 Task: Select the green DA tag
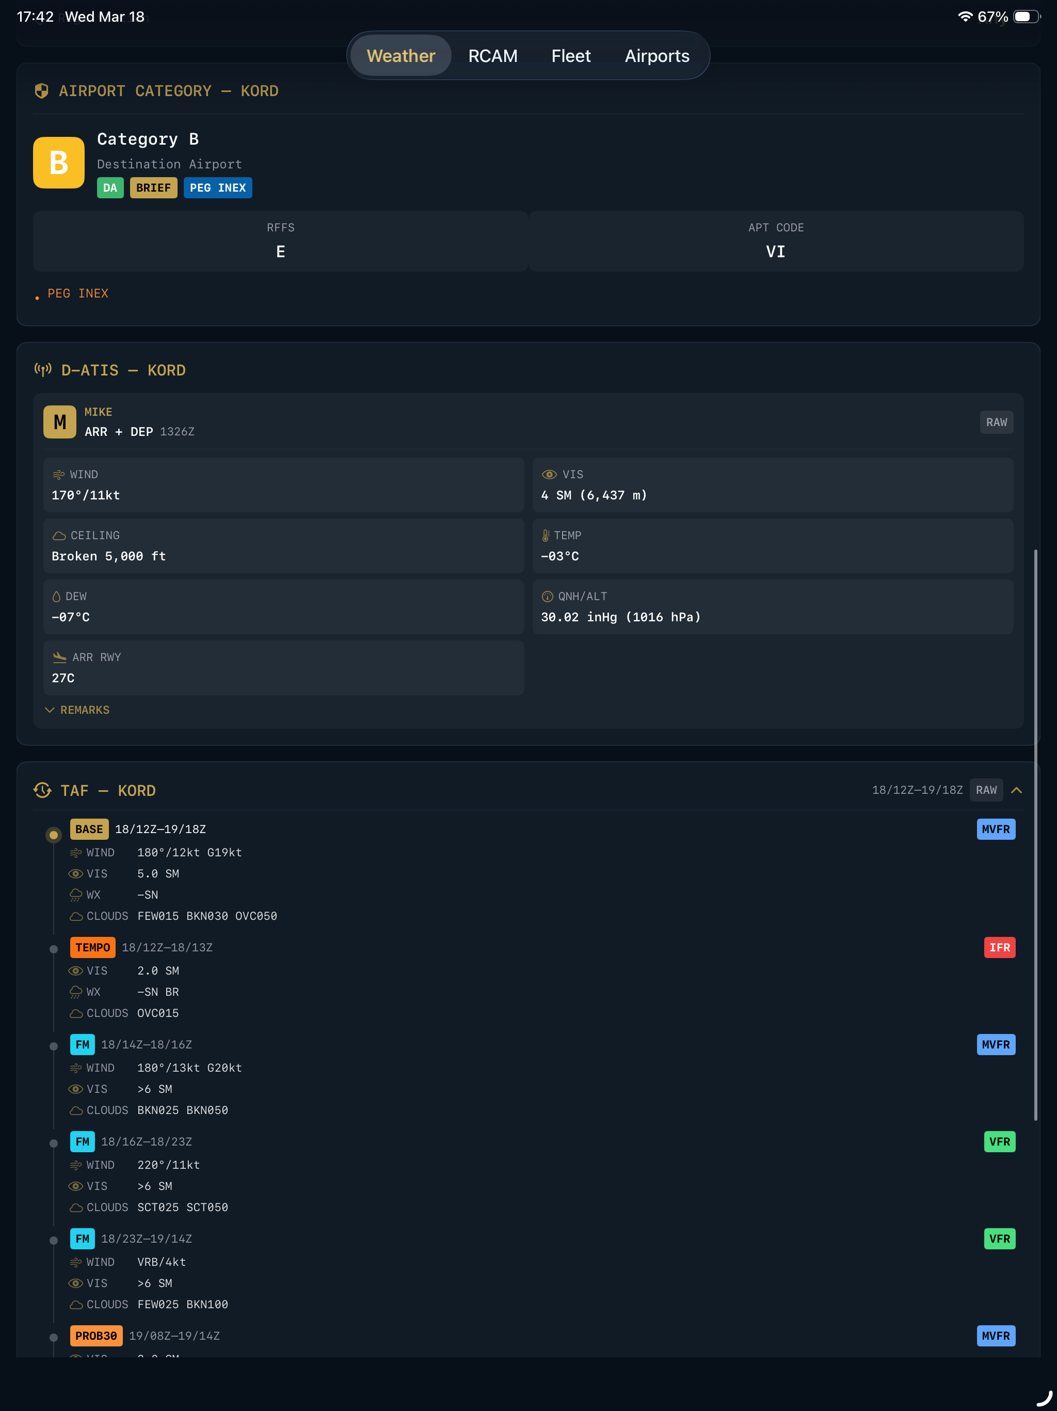click(110, 187)
